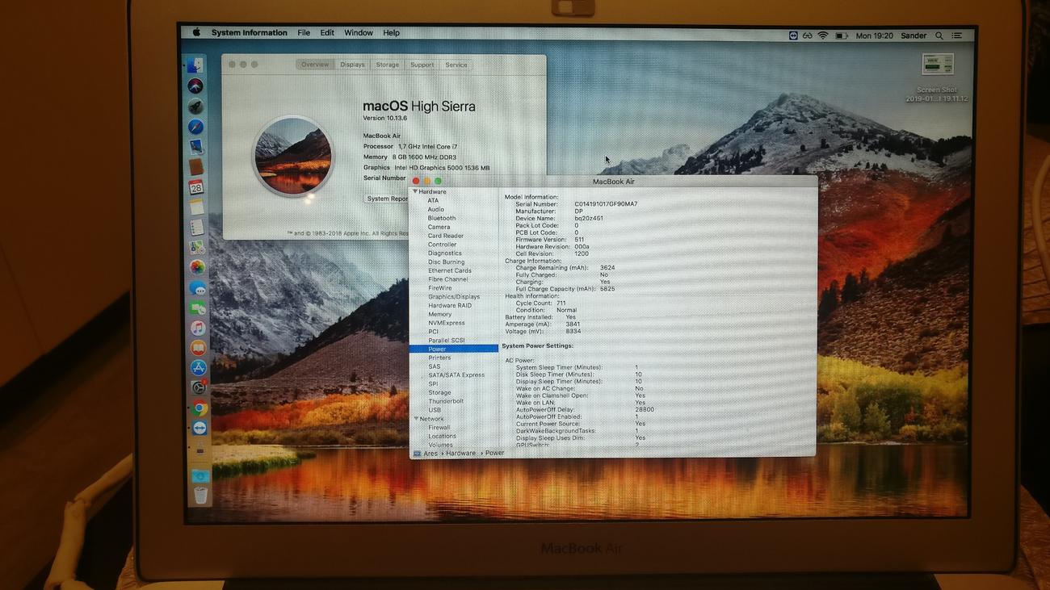The height and width of the screenshot is (590, 1050).
Task: Open Contacts brown book icon in Dock
Action: click(195, 167)
